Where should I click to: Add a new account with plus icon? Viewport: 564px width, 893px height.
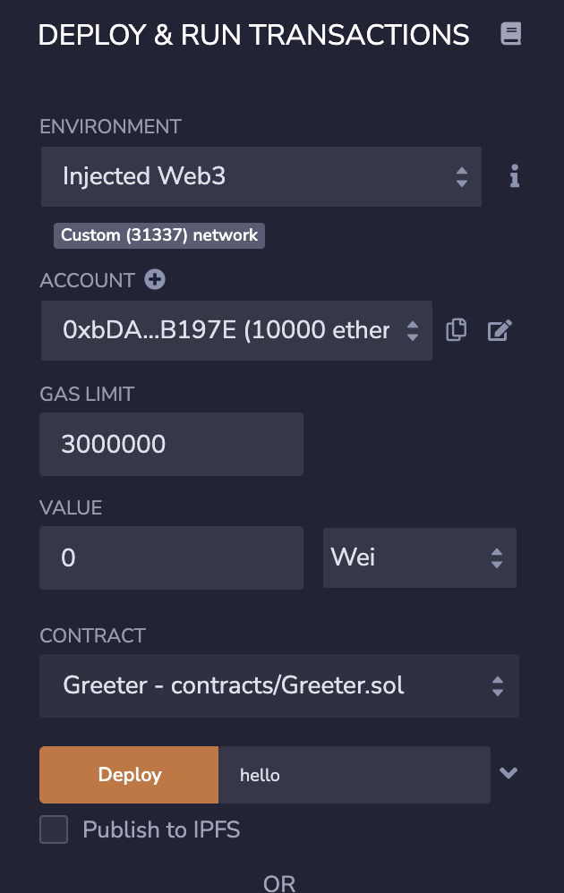[155, 280]
